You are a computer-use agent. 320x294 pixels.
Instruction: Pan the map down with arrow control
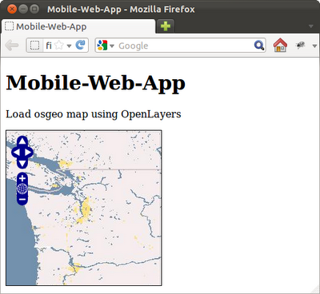tap(22, 163)
